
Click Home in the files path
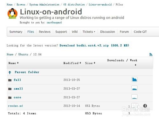[10, 54]
